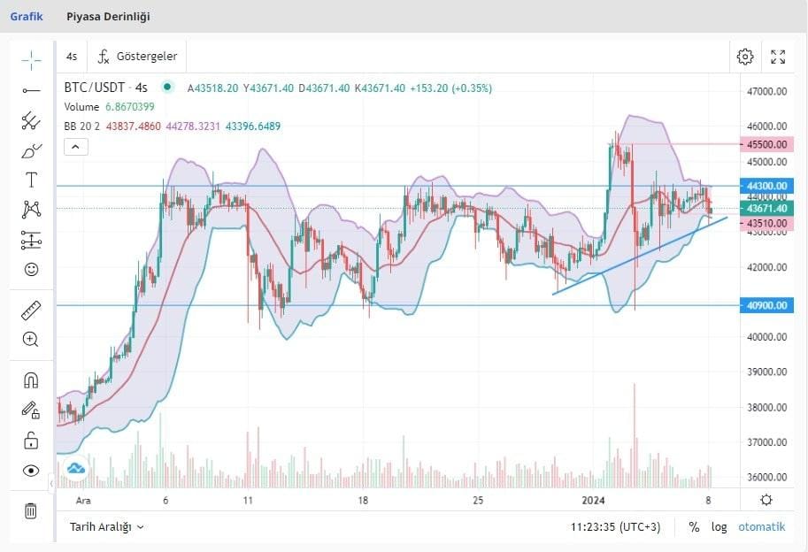Open the chart settings gear

coord(744,56)
